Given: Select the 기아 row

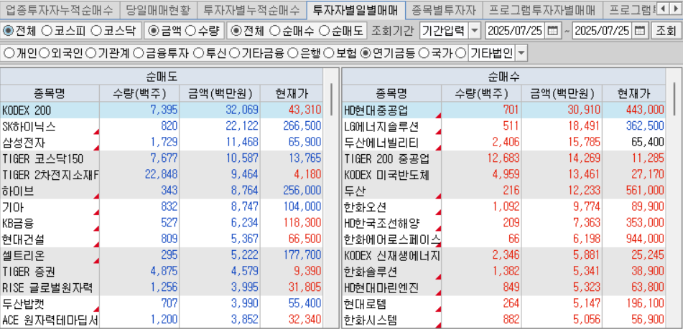Looking at the screenshot, I should click(162, 207).
